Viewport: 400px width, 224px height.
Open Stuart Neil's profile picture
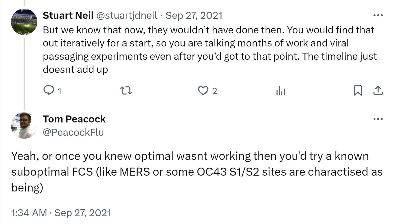pyautogui.click(x=24, y=22)
